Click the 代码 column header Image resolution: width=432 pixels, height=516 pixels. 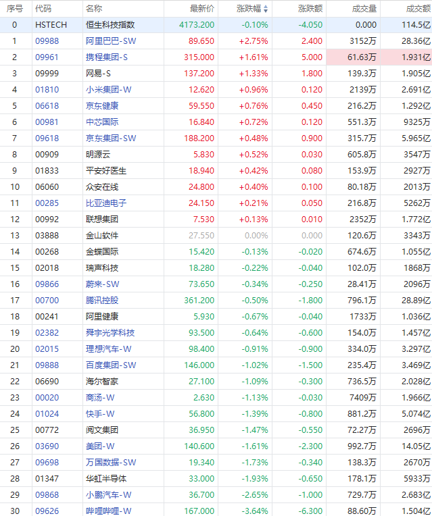point(43,9)
